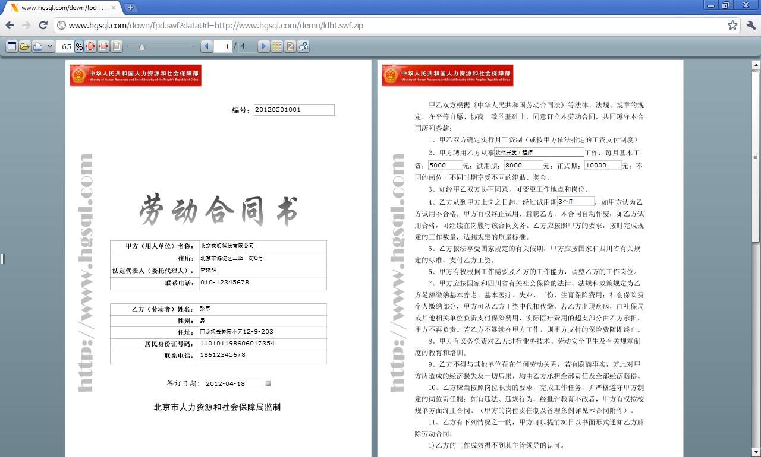Screen dimensions: 761x457
Task: Go to the previous page
Action: (207, 46)
